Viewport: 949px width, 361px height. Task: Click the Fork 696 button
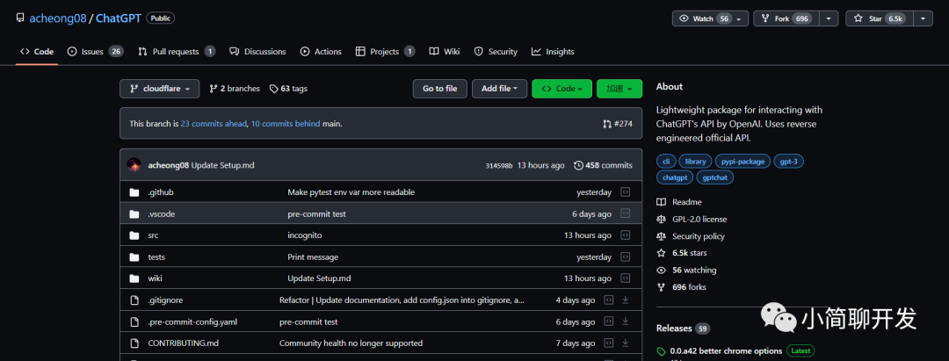click(x=786, y=18)
